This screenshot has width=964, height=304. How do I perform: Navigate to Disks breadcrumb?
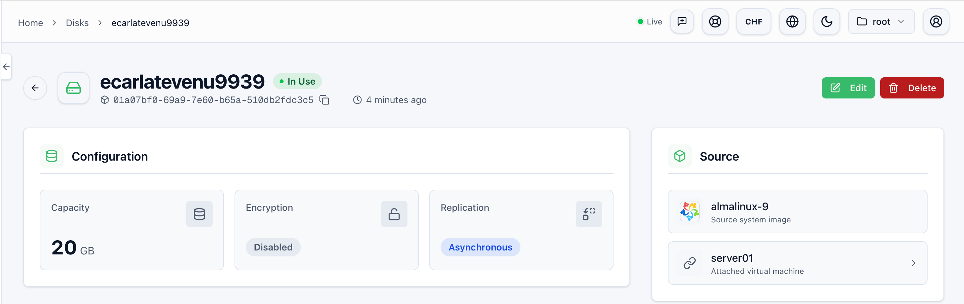pyautogui.click(x=77, y=23)
